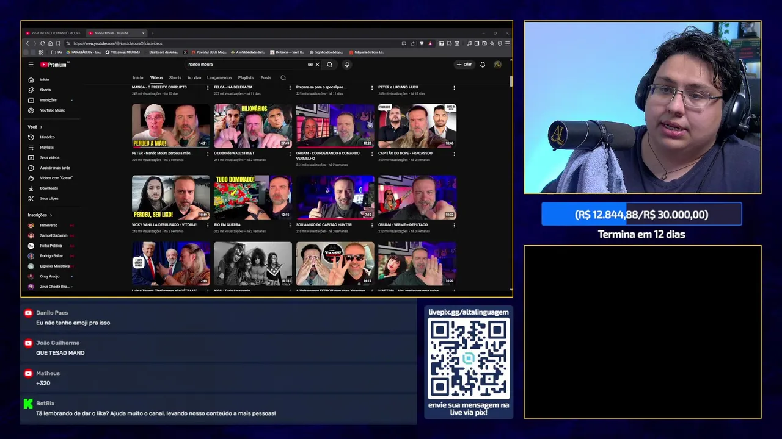Open the 'PERDEU, SEU LIXO!' video thumbnail
Image resolution: width=782 pixels, height=439 pixels.
click(171, 198)
